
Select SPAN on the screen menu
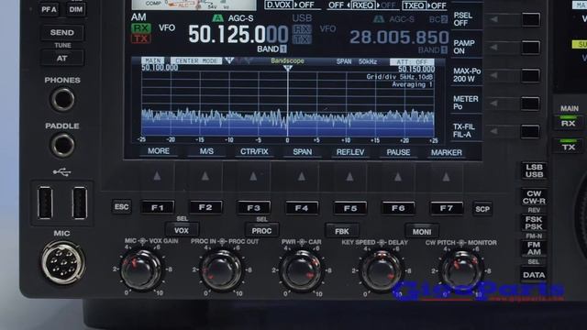tap(302, 152)
